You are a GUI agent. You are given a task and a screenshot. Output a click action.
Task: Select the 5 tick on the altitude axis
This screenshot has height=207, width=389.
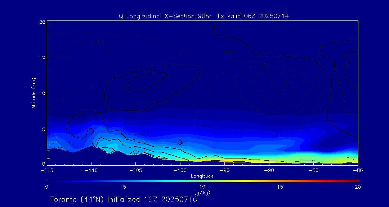[43, 129]
